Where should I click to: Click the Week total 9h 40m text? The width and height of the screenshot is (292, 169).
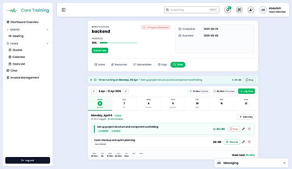click(x=243, y=155)
